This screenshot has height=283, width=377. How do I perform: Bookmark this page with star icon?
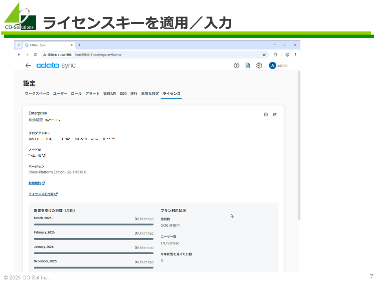264,55
